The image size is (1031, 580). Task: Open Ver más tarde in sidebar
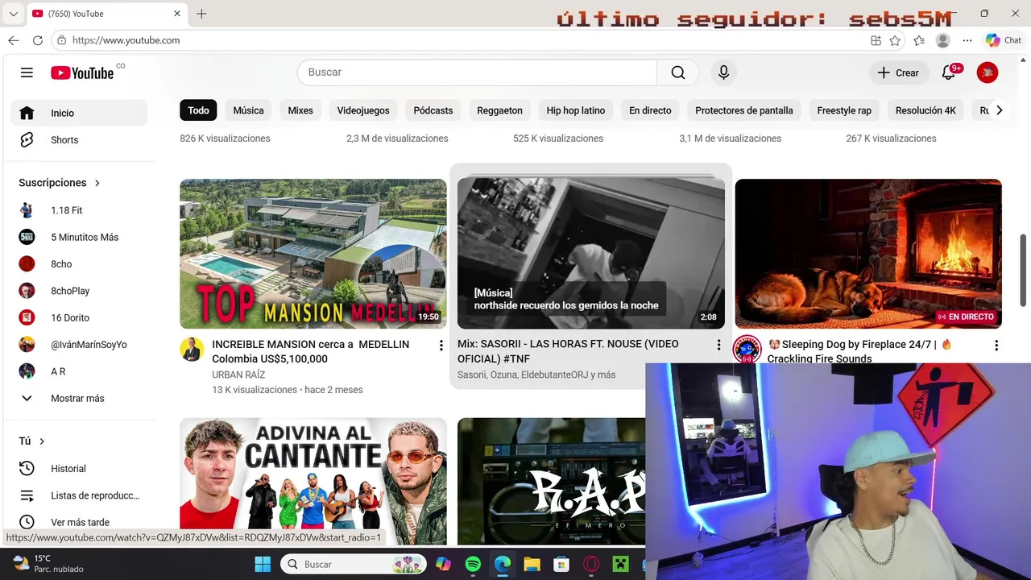[x=79, y=522]
